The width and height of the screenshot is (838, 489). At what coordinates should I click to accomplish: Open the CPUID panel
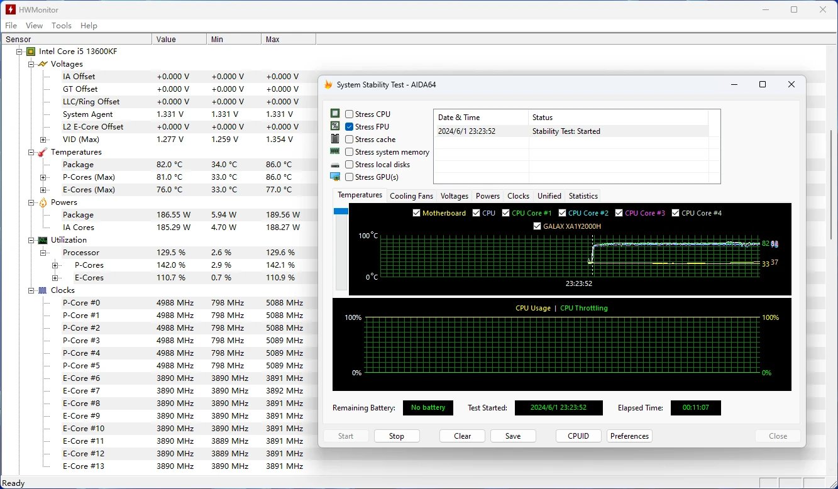(x=578, y=436)
